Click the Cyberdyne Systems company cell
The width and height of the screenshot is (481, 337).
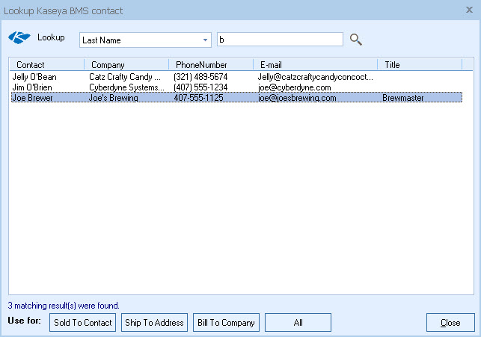pos(126,87)
